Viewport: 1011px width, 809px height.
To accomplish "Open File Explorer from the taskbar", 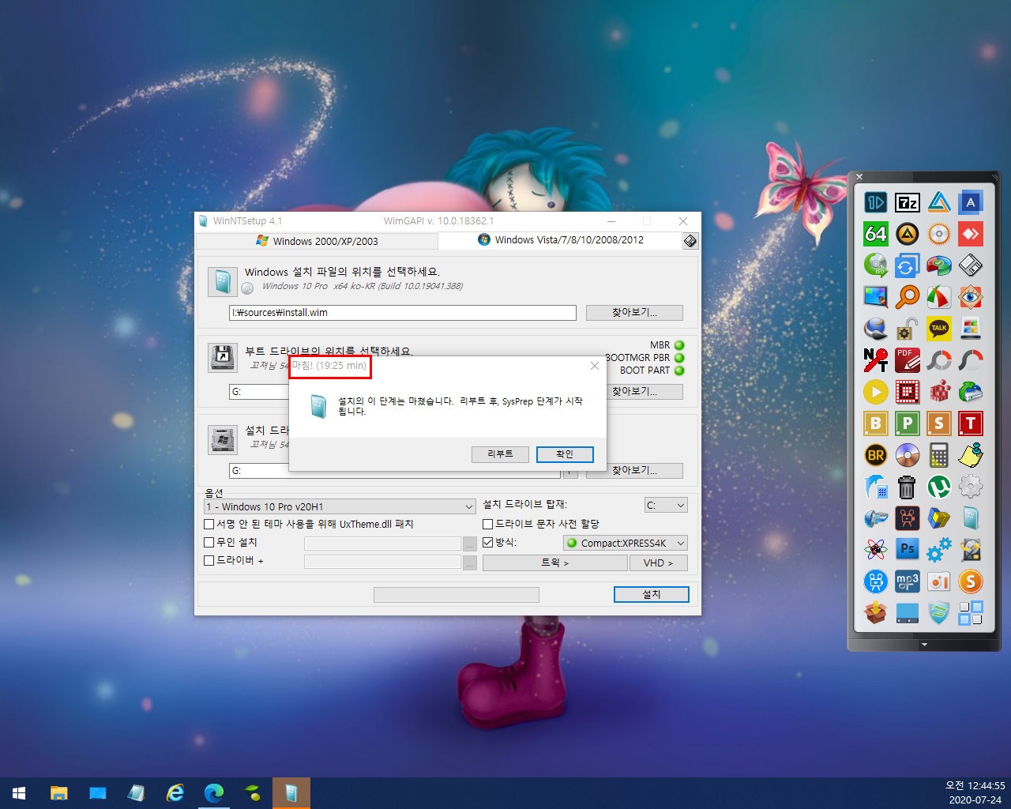I will tap(58, 793).
